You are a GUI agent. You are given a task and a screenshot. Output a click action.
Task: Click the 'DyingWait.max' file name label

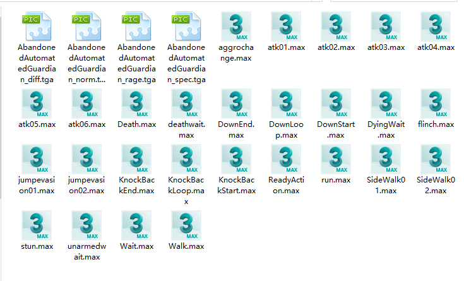[386, 129]
